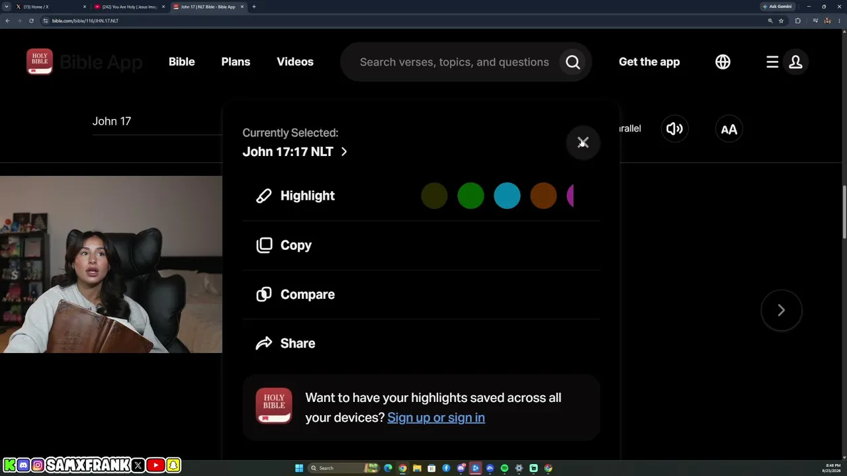Open the language globe selector
The image size is (847, 476).
point(723,62)
